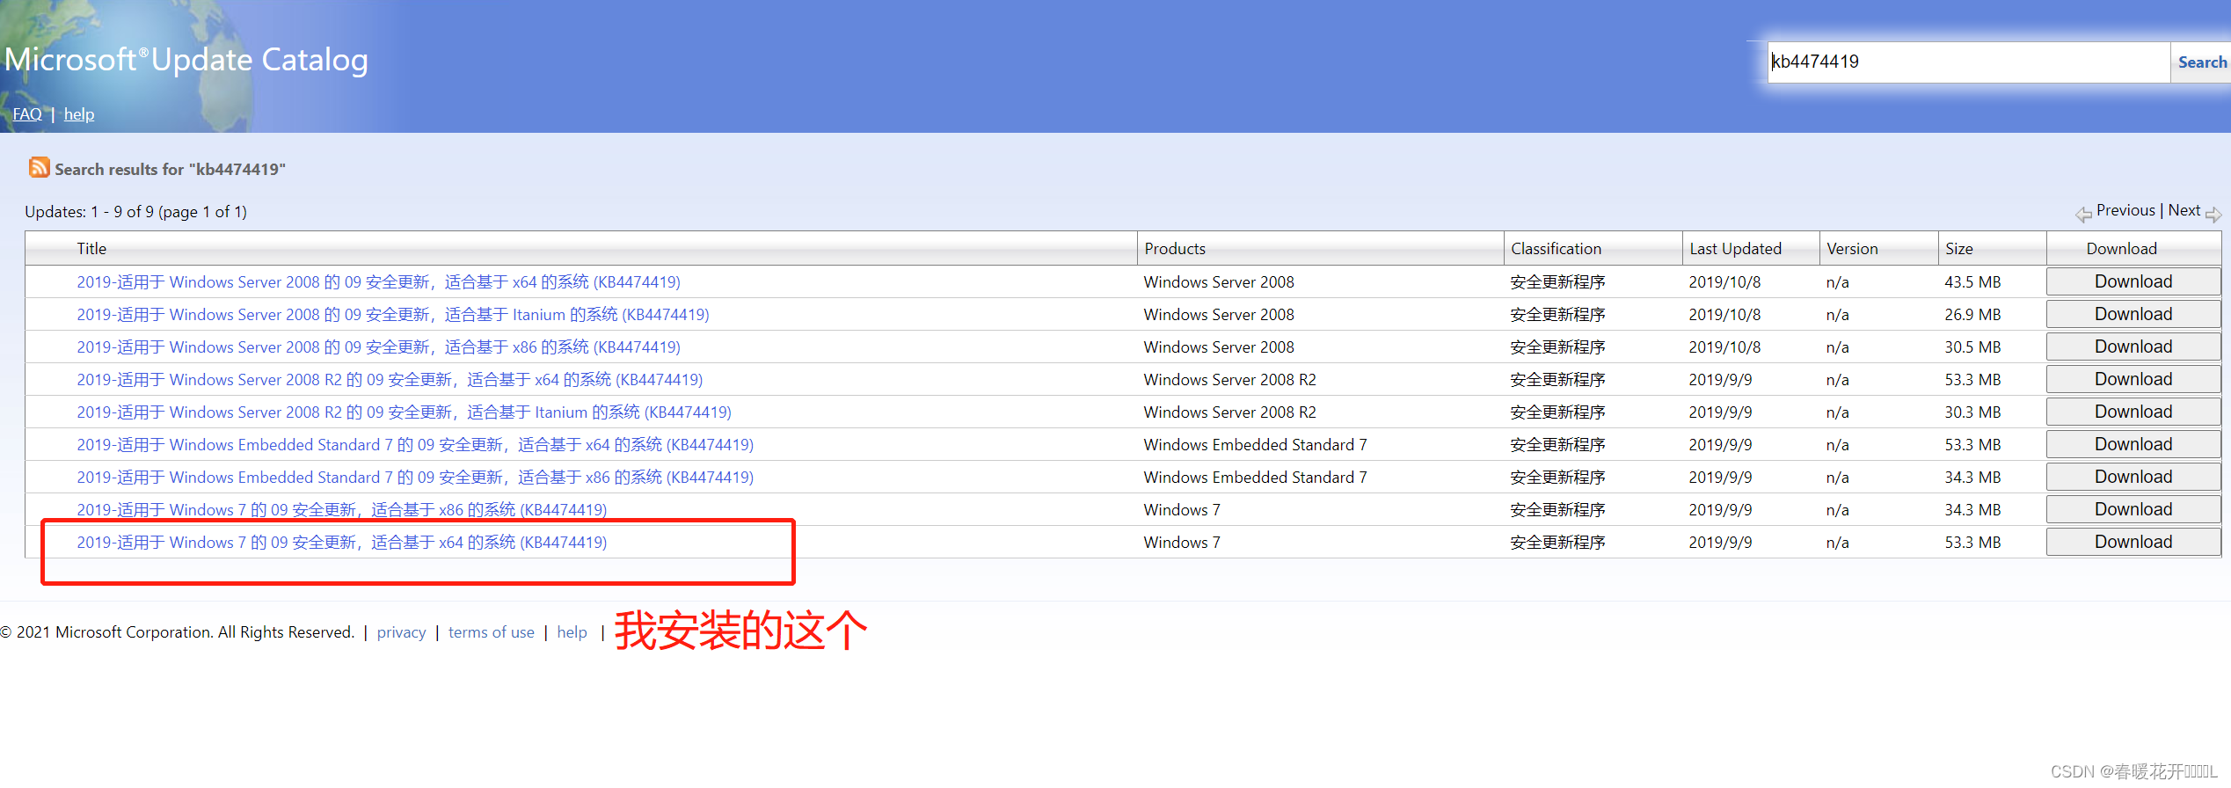
Task: Open Windows Server 2008 x64 KB4474419 title link
Action: [378, 282]
